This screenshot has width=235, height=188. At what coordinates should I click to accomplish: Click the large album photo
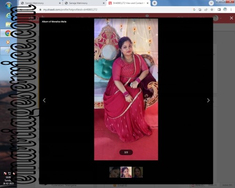[x=126, y=89]
